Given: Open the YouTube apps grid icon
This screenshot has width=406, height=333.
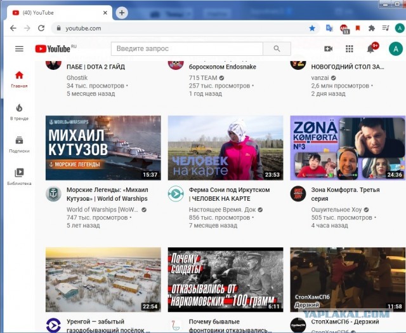Looking at the screenshot, I should coord(350,49).
